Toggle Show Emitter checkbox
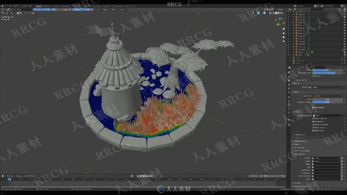Image resolution: width=347 pixels, height=195 pixels. (313, 107)
